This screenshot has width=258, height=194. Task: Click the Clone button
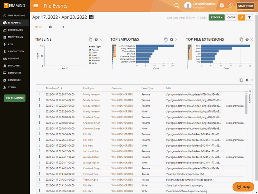coord(231,17)
